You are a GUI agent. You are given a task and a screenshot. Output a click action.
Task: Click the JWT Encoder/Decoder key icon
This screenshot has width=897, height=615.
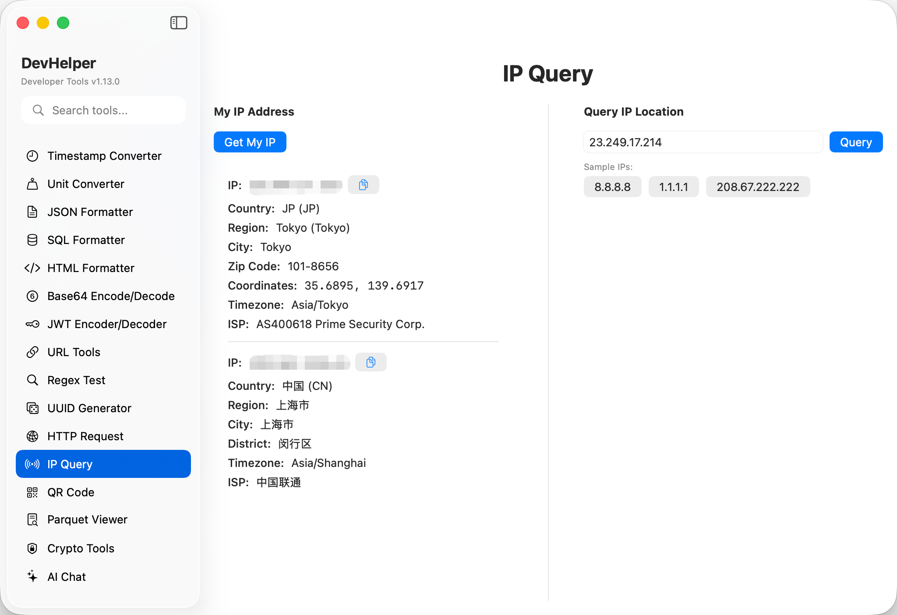point(32,324)
